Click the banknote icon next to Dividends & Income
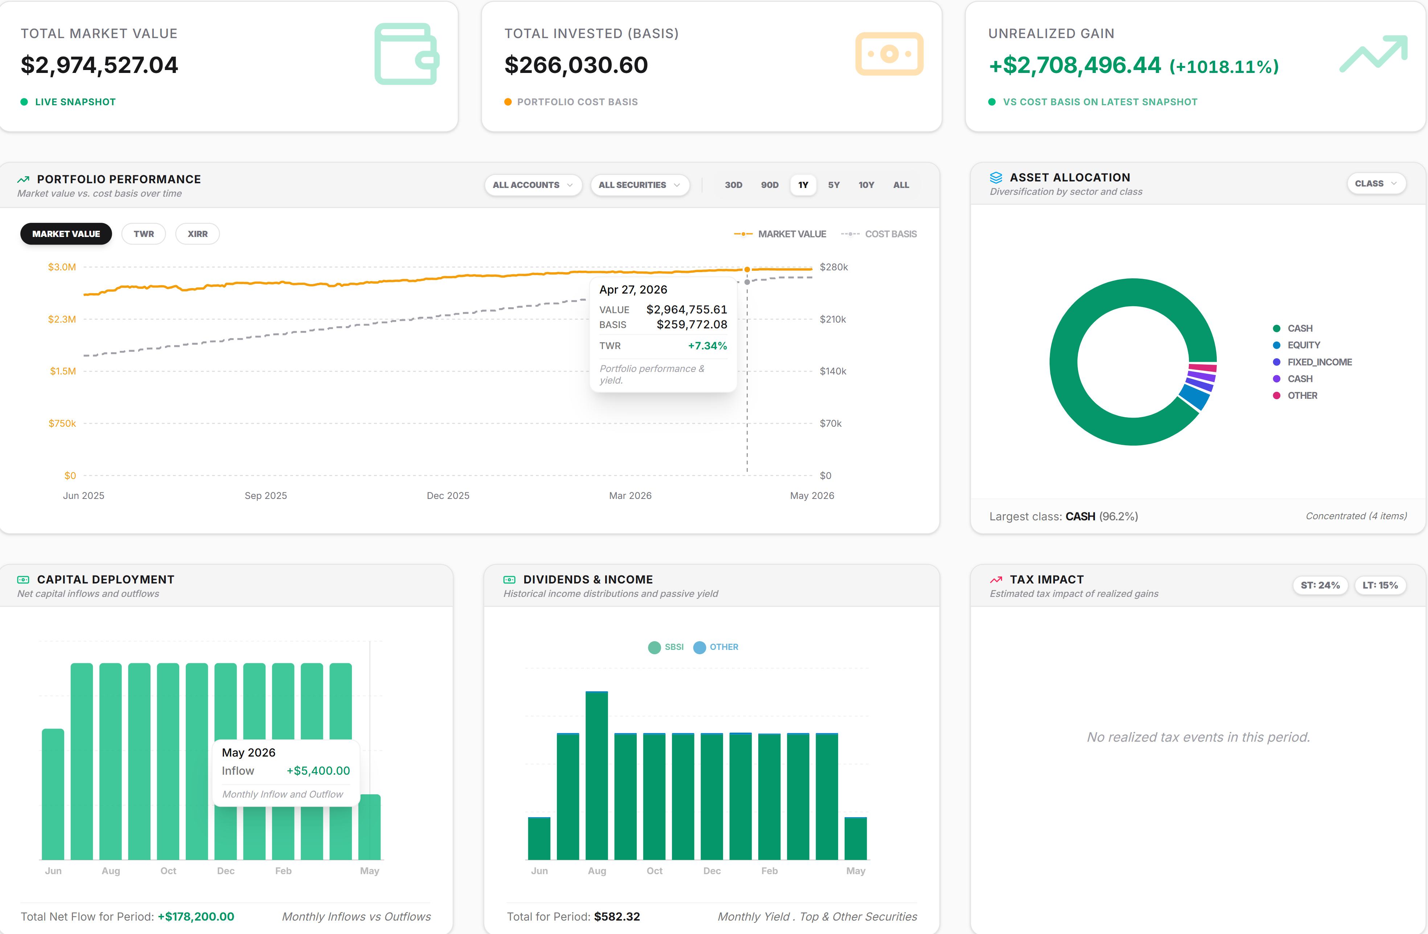Screen dimensions: 1428x934 [509, 580]
